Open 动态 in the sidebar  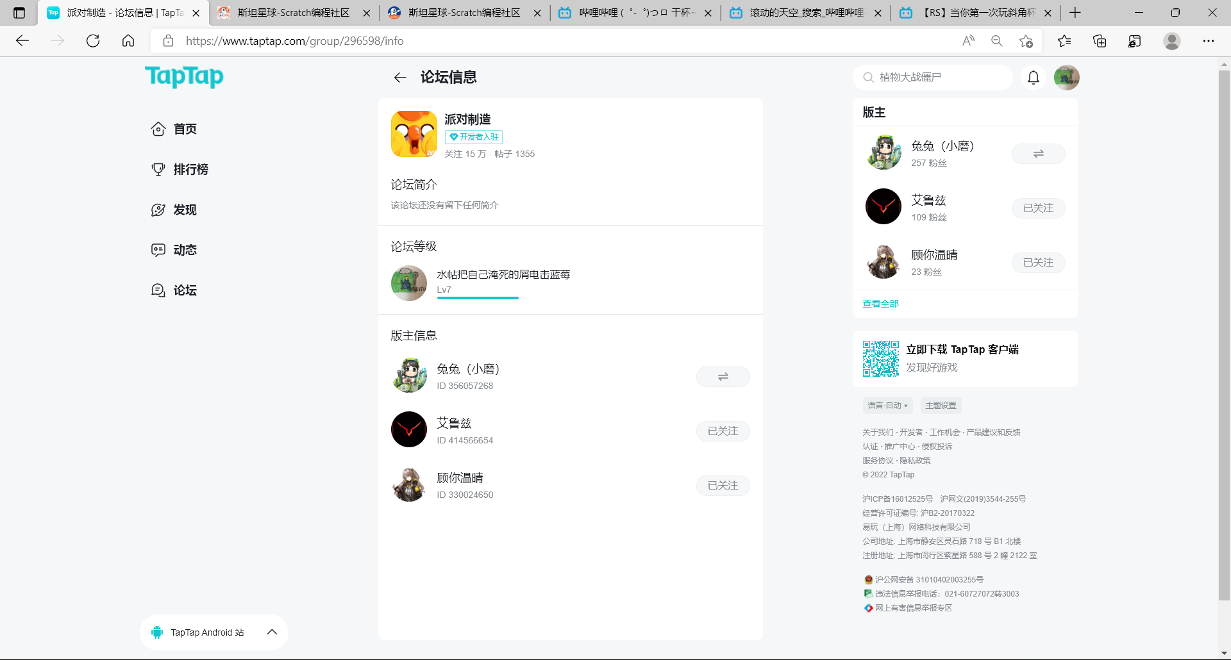click(174, 250)
